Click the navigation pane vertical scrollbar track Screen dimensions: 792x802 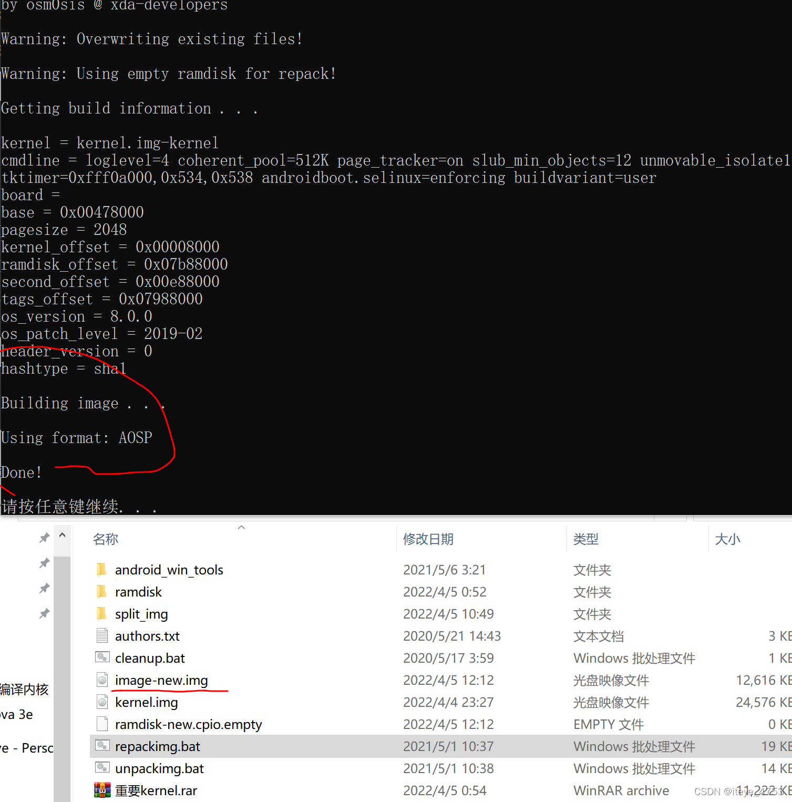click(x=62, y=678)
